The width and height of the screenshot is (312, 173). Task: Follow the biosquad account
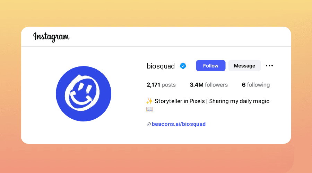point(211,65)
